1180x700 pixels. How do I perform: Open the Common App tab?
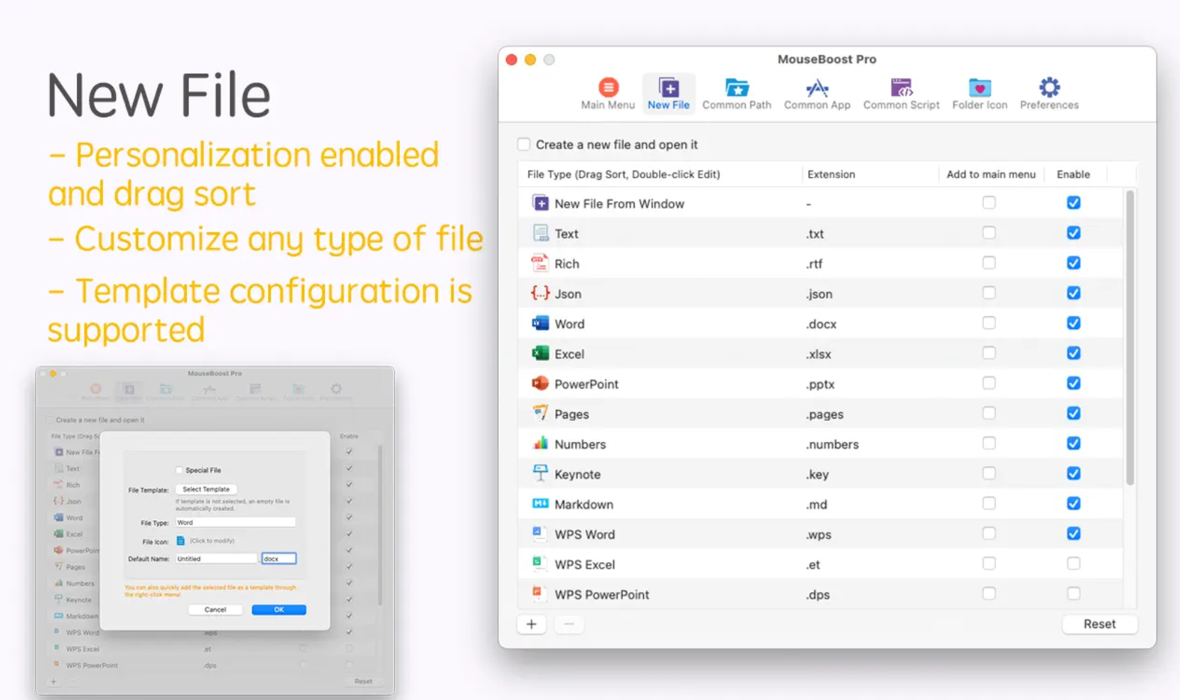tap(817, 94)
